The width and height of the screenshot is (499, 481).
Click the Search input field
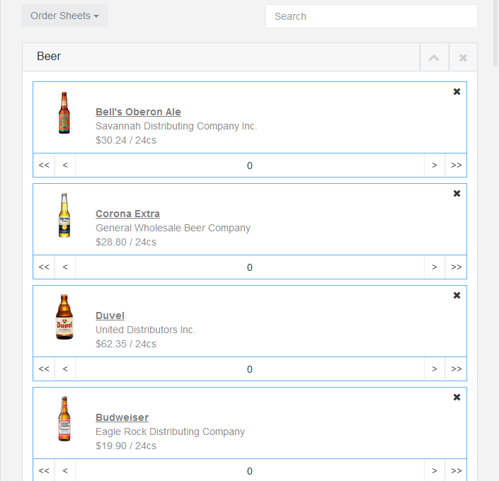click(371, 16)
